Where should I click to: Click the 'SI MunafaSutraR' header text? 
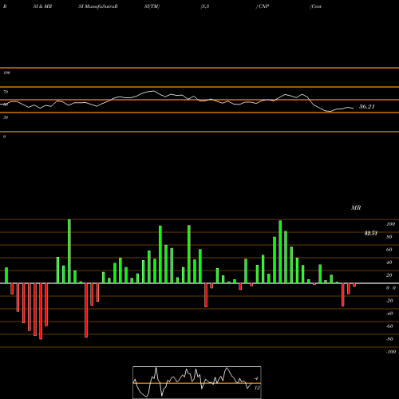pyautogui.click(x=98, y=6)
